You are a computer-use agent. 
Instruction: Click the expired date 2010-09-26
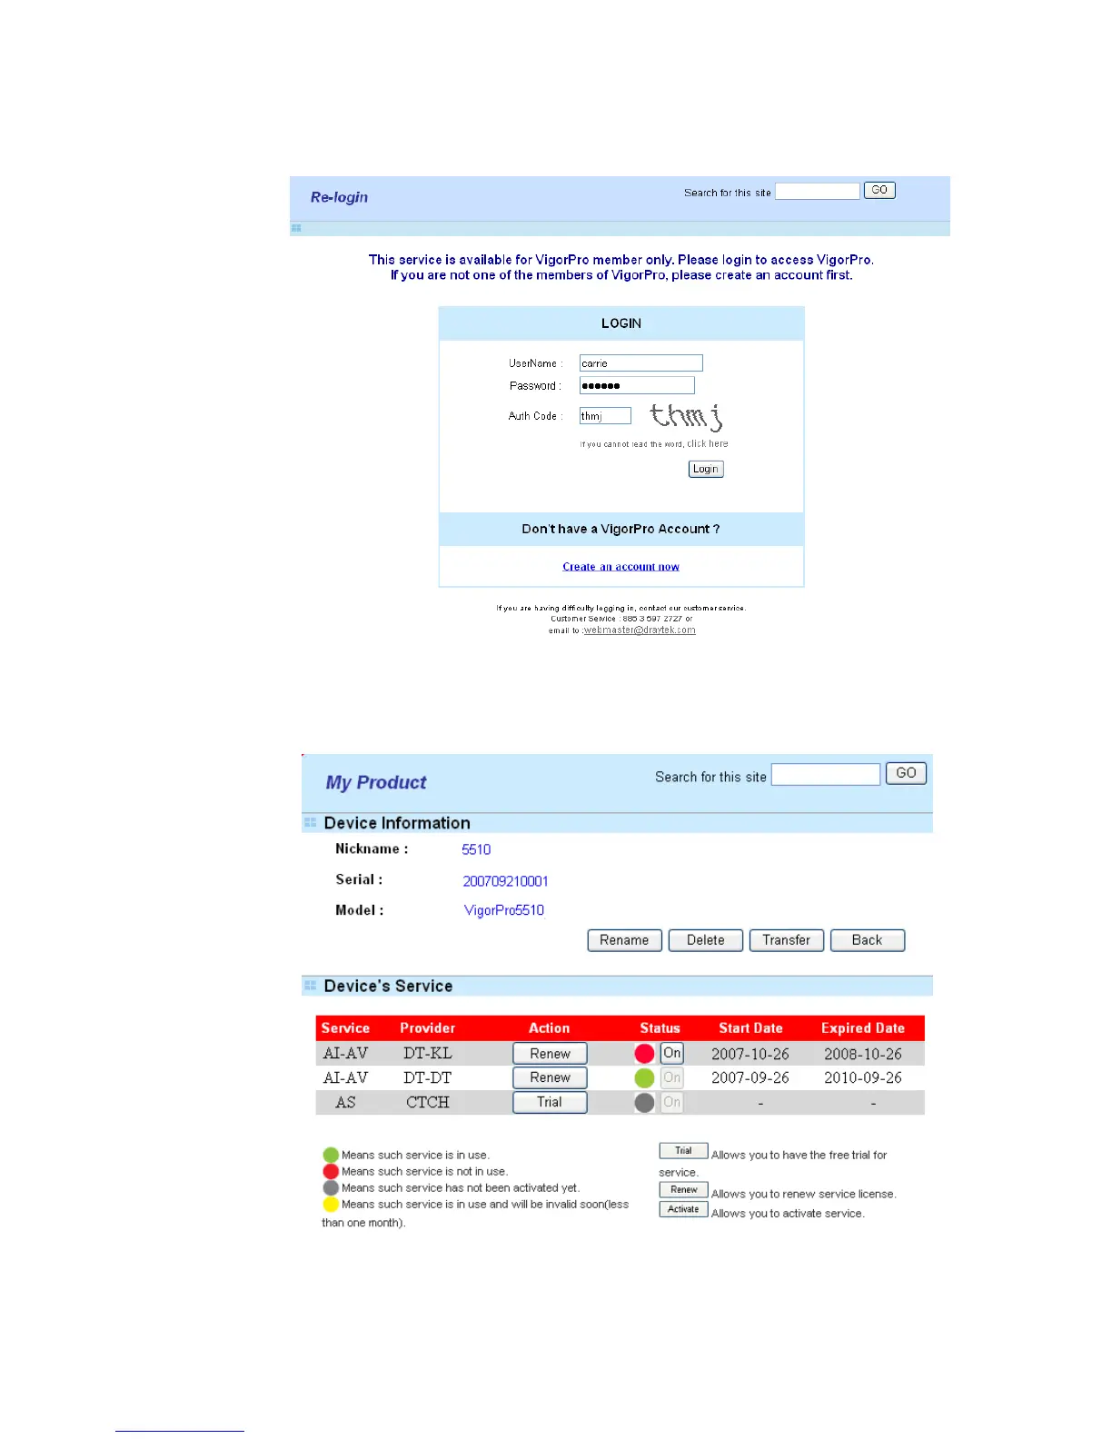pos(863,1077)
